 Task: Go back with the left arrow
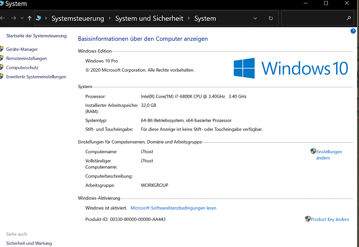coord(2,18)
